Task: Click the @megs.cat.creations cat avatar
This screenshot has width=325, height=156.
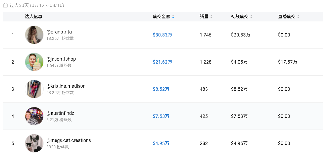Action: pos(34,143)
